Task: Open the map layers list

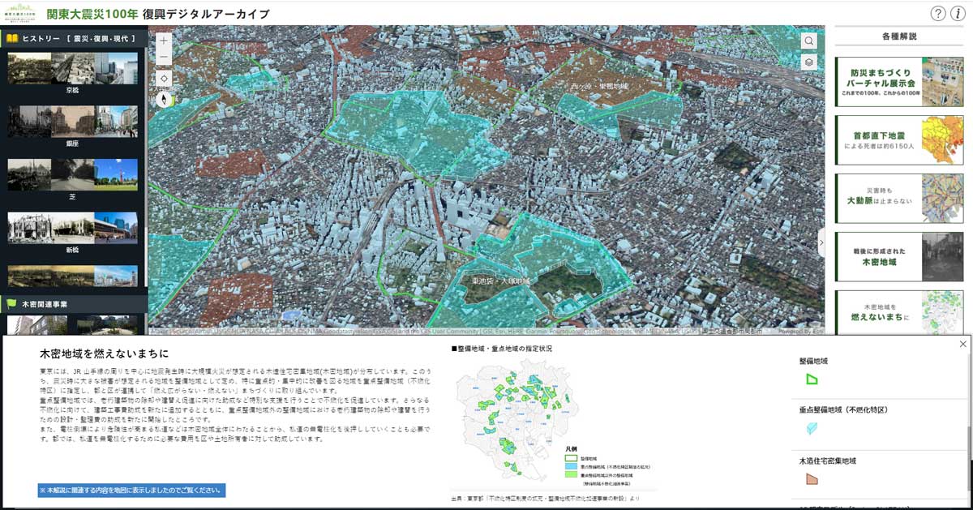Action: (808, 62)
